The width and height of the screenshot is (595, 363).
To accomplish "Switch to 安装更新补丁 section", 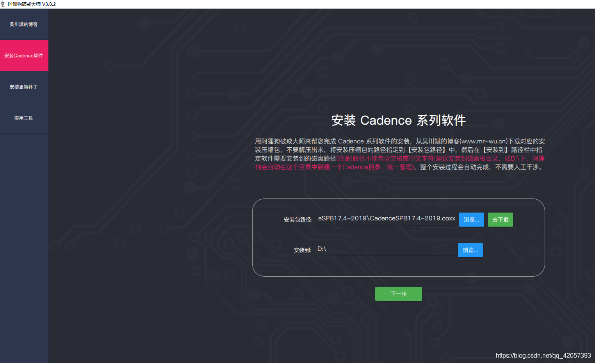I will [x=24, y=87].
